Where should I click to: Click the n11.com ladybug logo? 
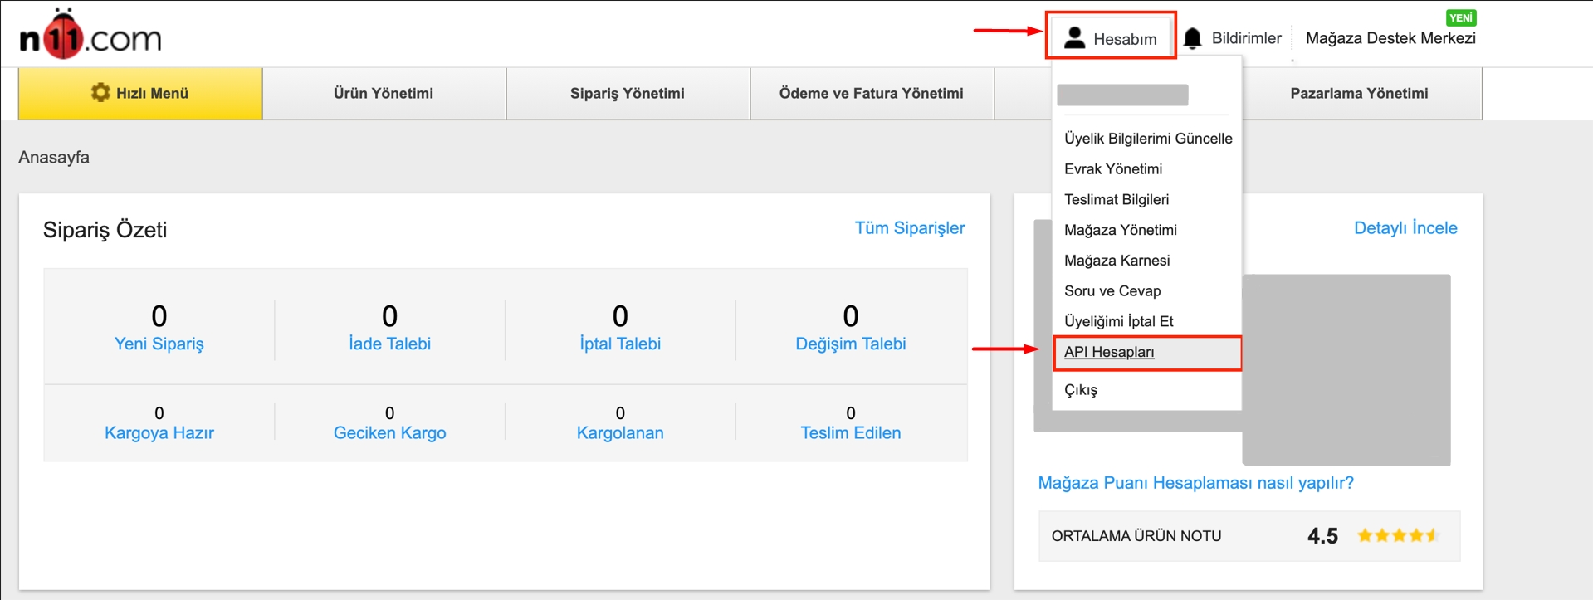(x=90, y=36)
